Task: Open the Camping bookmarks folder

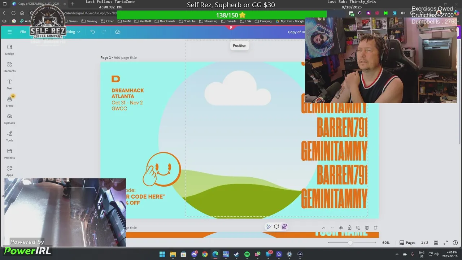Action: tap(263, 21)
